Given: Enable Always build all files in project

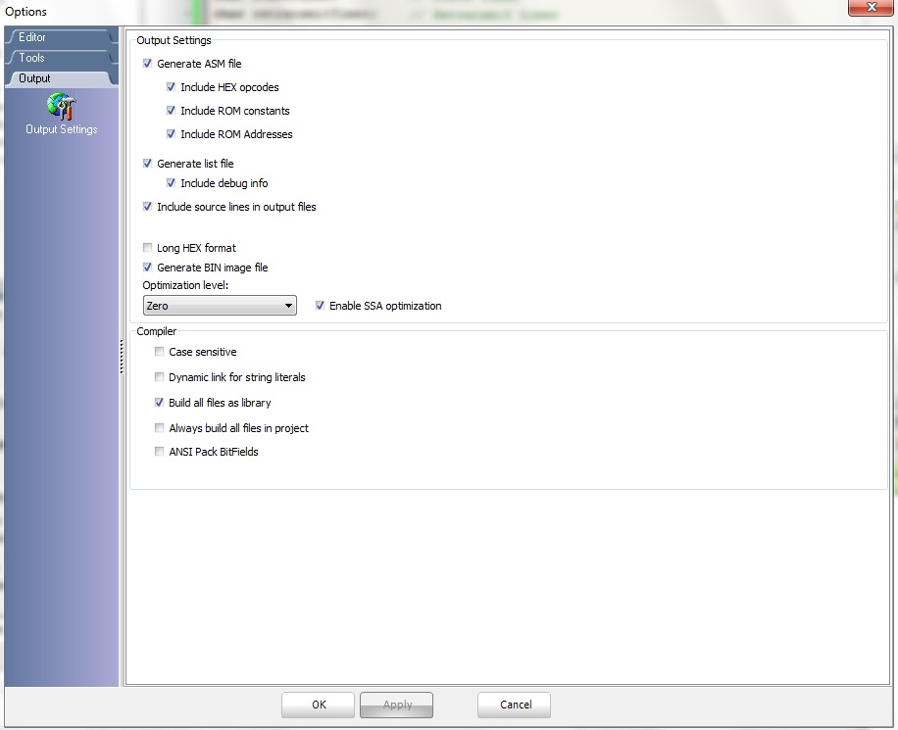Looking at the screenshot, I should [x=159, y=427].
